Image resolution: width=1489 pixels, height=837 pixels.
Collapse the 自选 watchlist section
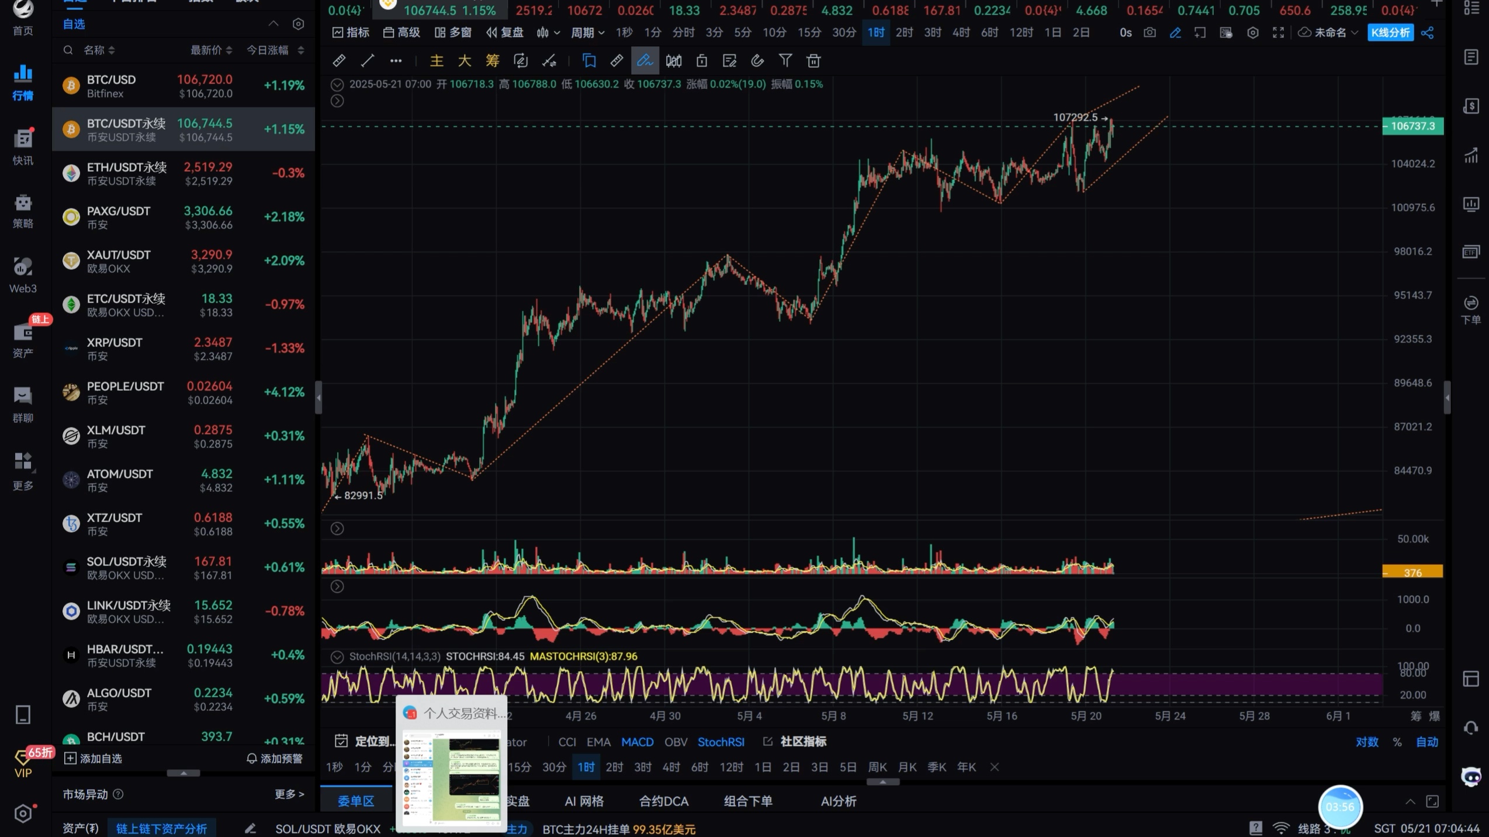[273, 24]
